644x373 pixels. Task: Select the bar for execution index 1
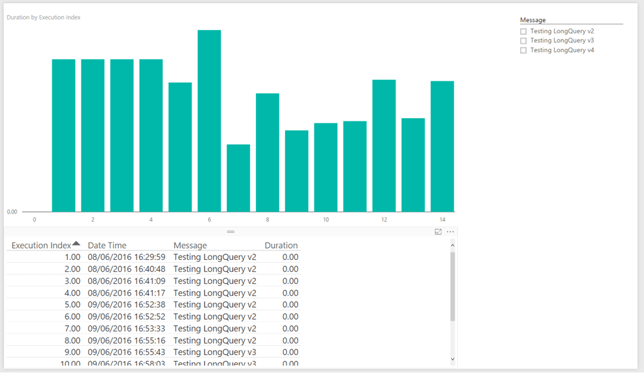(x=64, y=136)
